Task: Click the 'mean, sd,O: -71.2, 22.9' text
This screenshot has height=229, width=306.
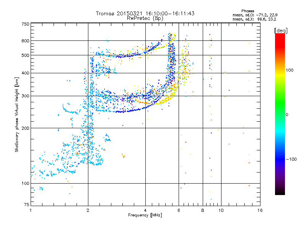Action: click(x=255, y=15)
